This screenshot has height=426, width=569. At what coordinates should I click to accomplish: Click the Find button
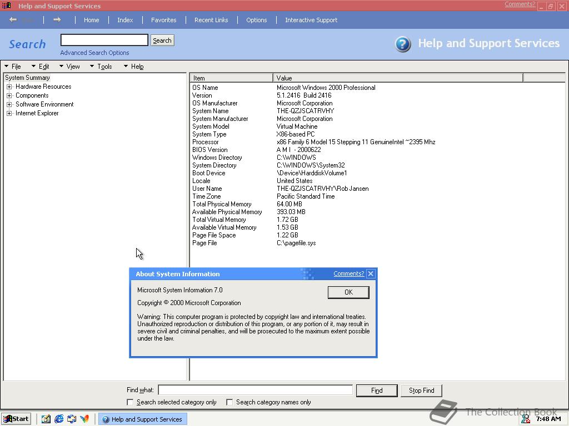(377, 390)
